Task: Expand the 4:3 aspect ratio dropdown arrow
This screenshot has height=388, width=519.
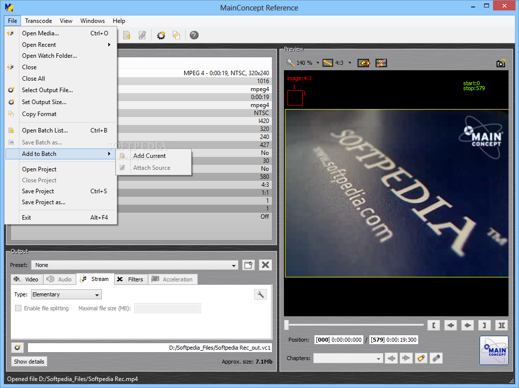Action: 349,63
